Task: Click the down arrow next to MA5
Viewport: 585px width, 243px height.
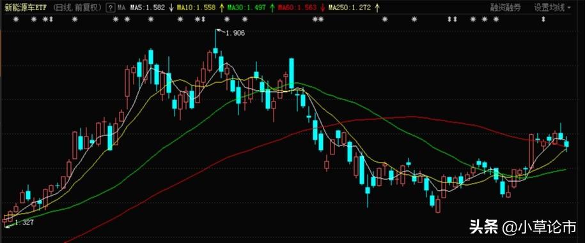Action: coord(171,8)
